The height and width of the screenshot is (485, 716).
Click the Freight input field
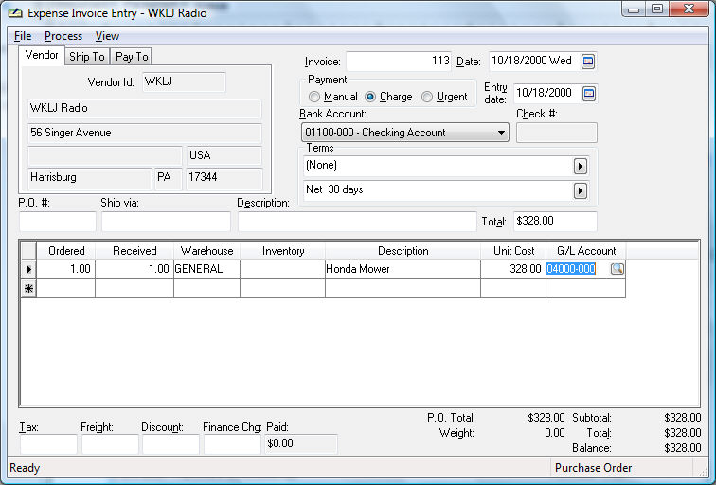tap(110, 444)
